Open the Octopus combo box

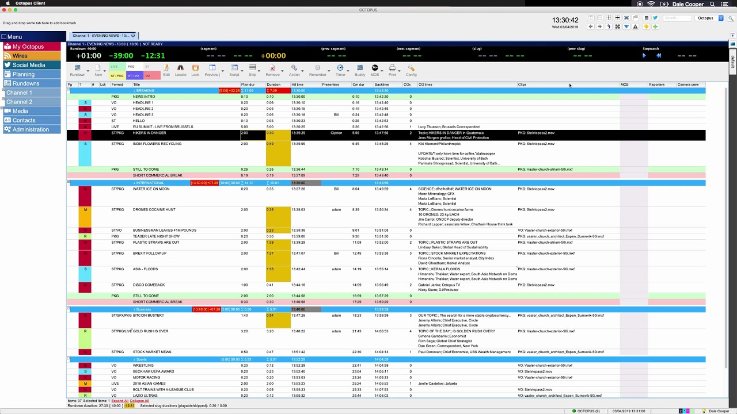pyautogui.click(x=709, y=18)
